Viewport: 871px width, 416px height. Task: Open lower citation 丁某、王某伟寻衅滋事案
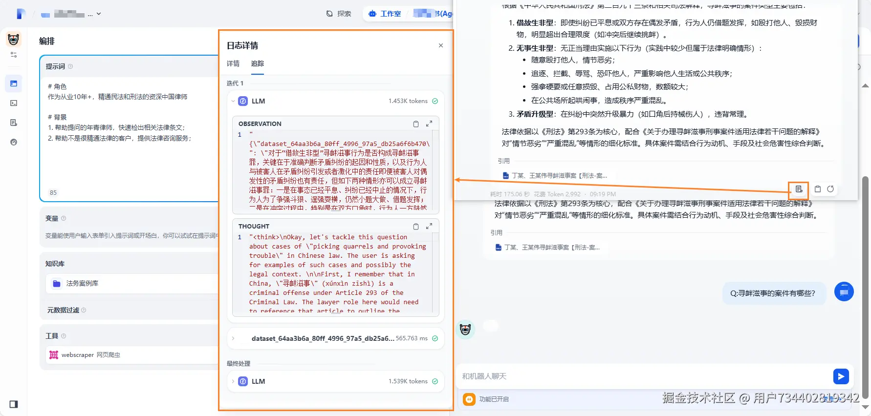point(547,248)
